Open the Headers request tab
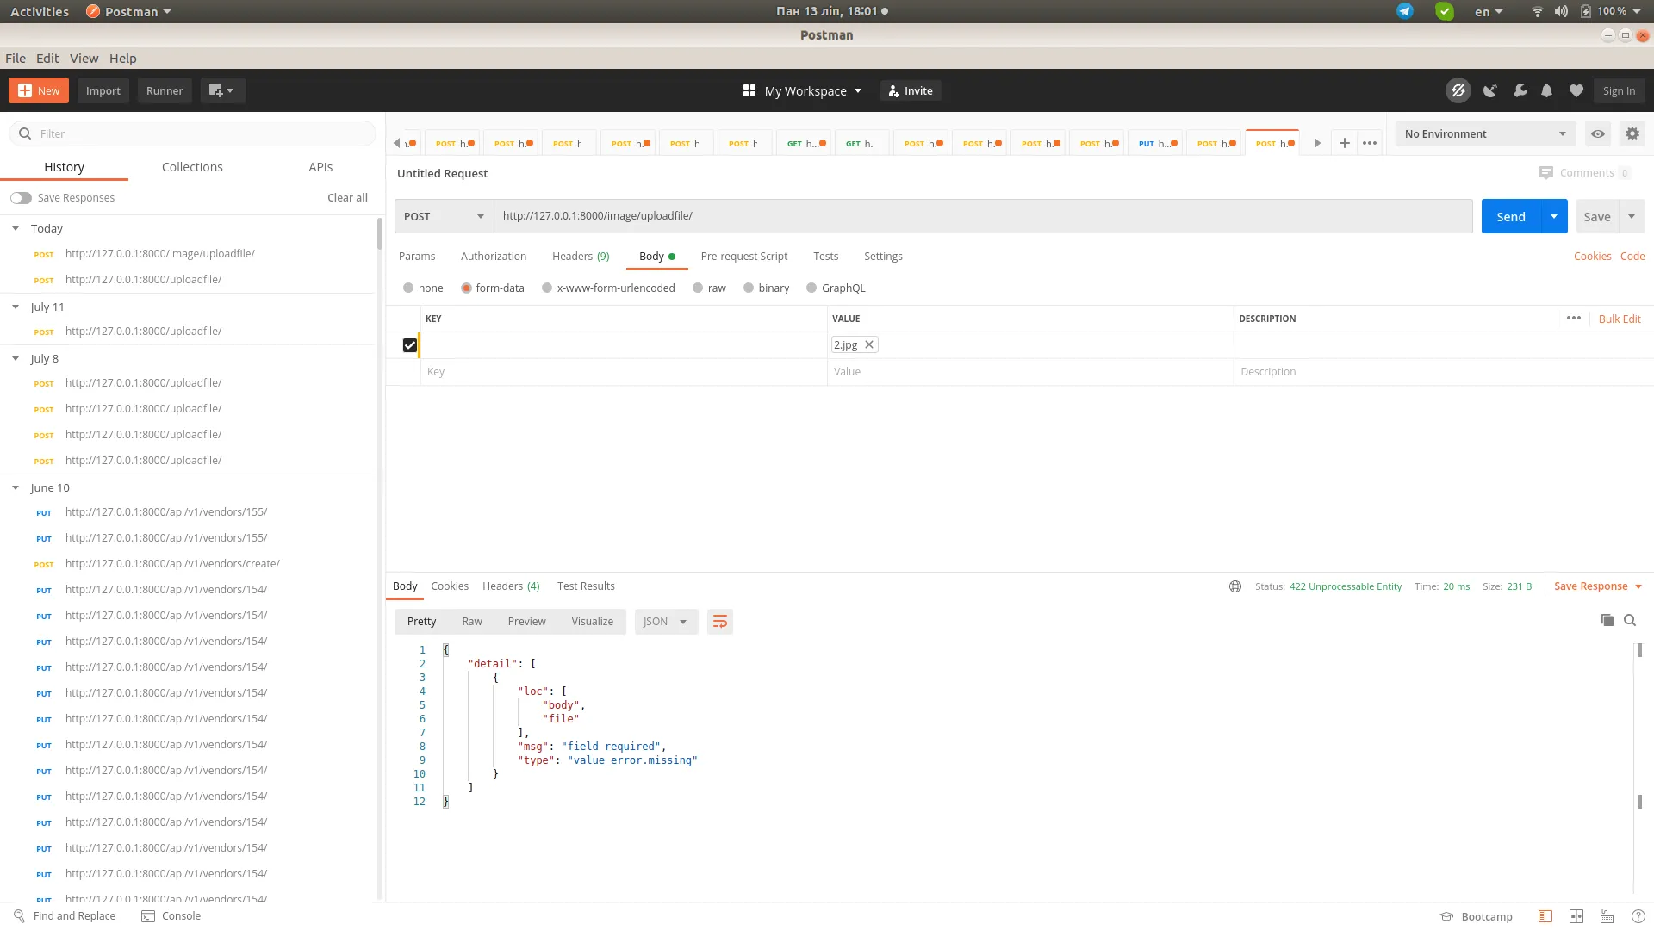1654x930 pixels. tap(580, 257)
